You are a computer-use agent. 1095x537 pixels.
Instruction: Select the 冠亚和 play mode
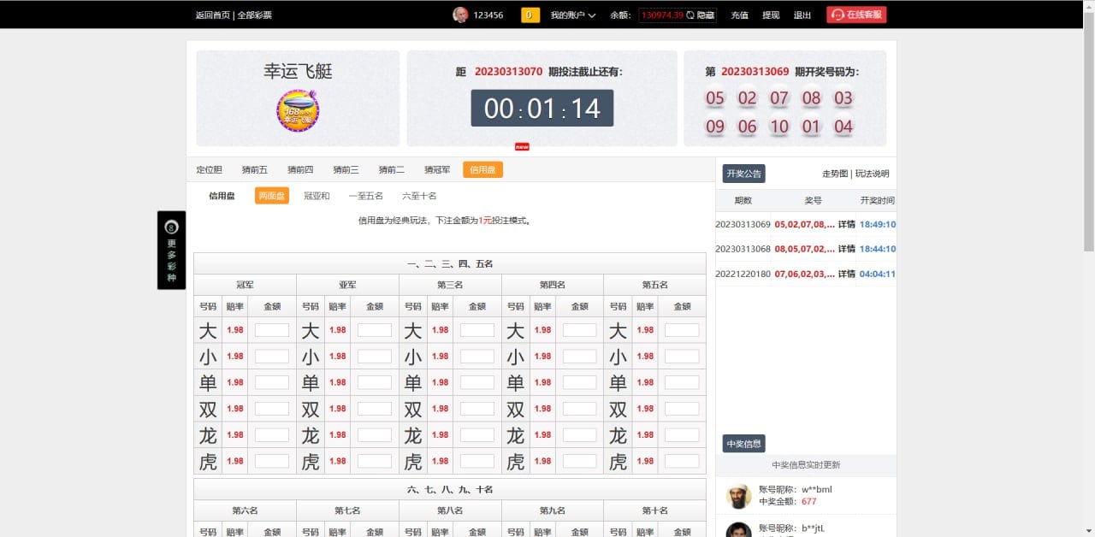coord(317,196)
